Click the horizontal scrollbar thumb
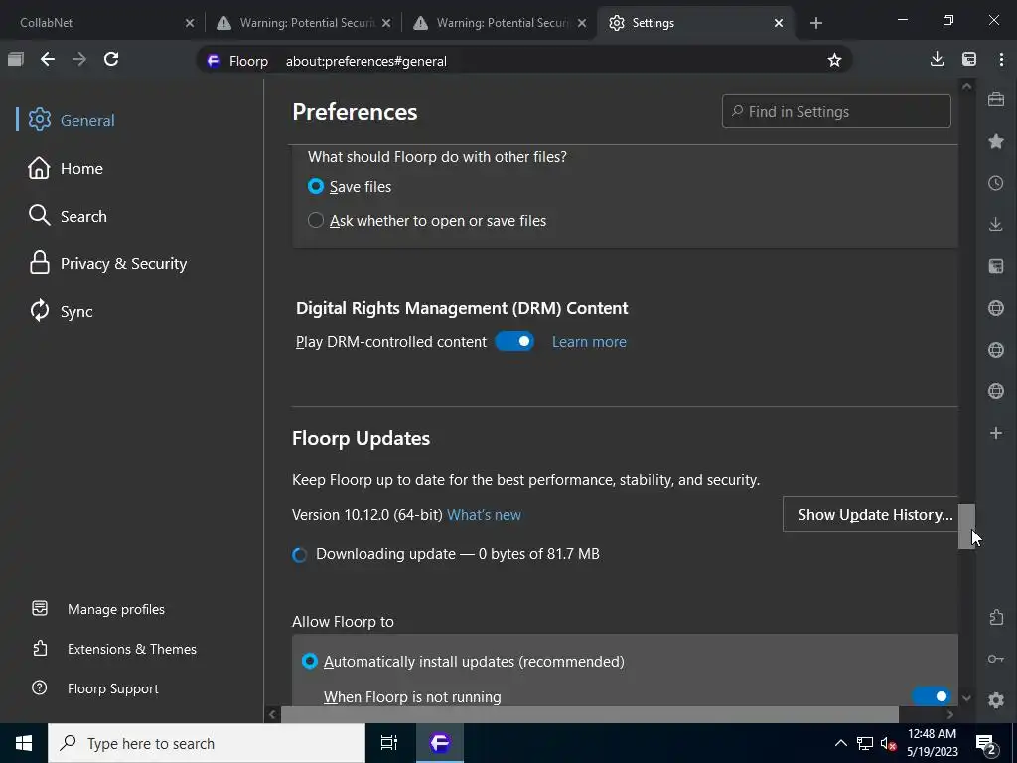Image resolution: width=1017 pixels, height=763 pixels. [589, 714]
